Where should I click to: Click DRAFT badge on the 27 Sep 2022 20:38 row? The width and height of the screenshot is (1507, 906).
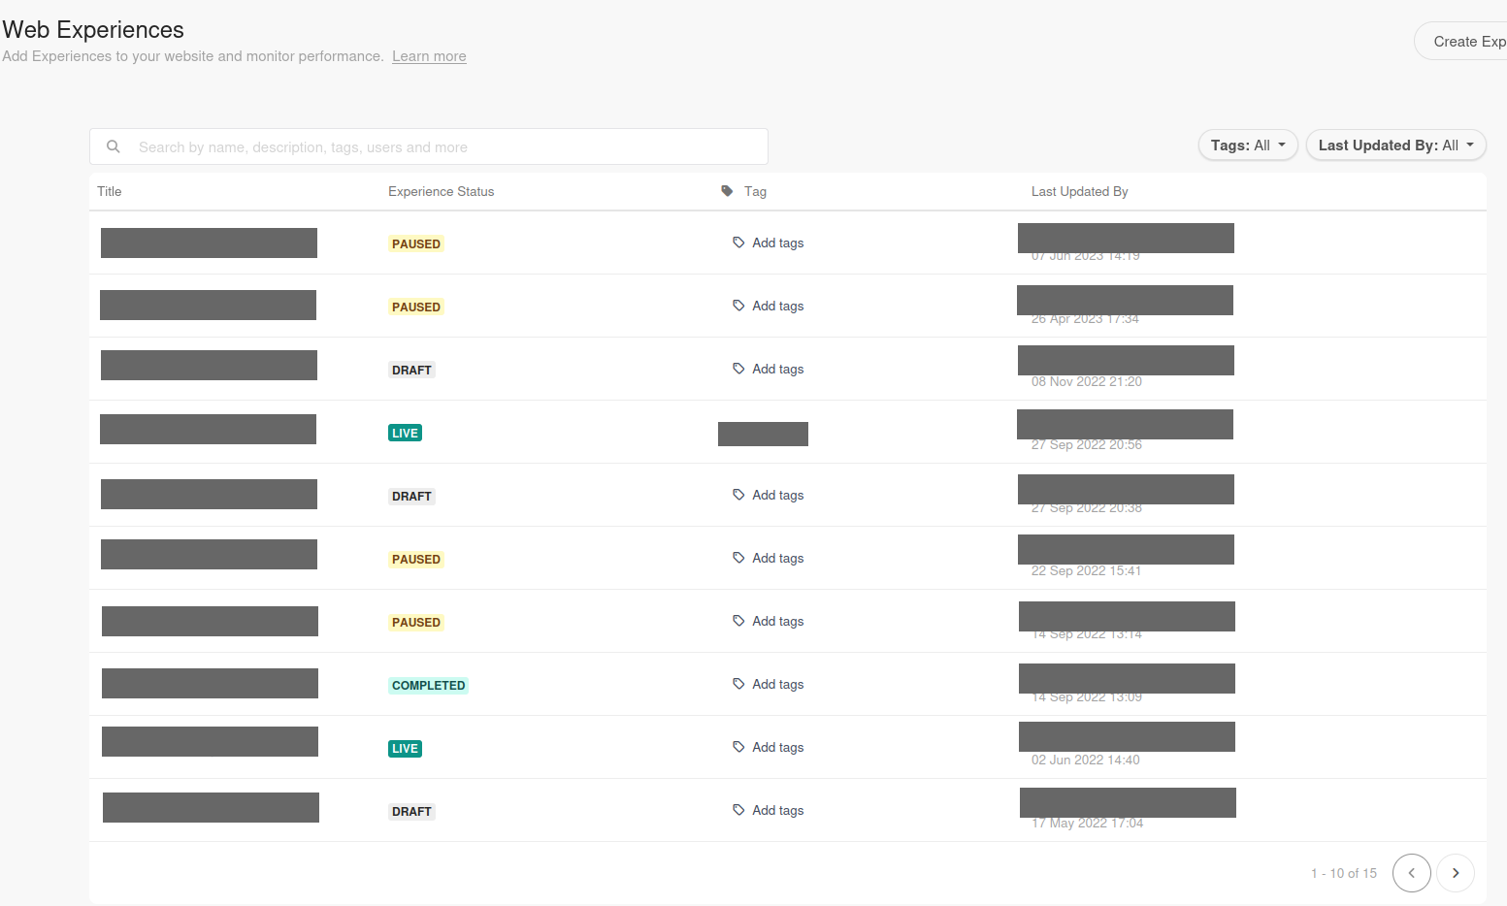(x=411, y=496)
